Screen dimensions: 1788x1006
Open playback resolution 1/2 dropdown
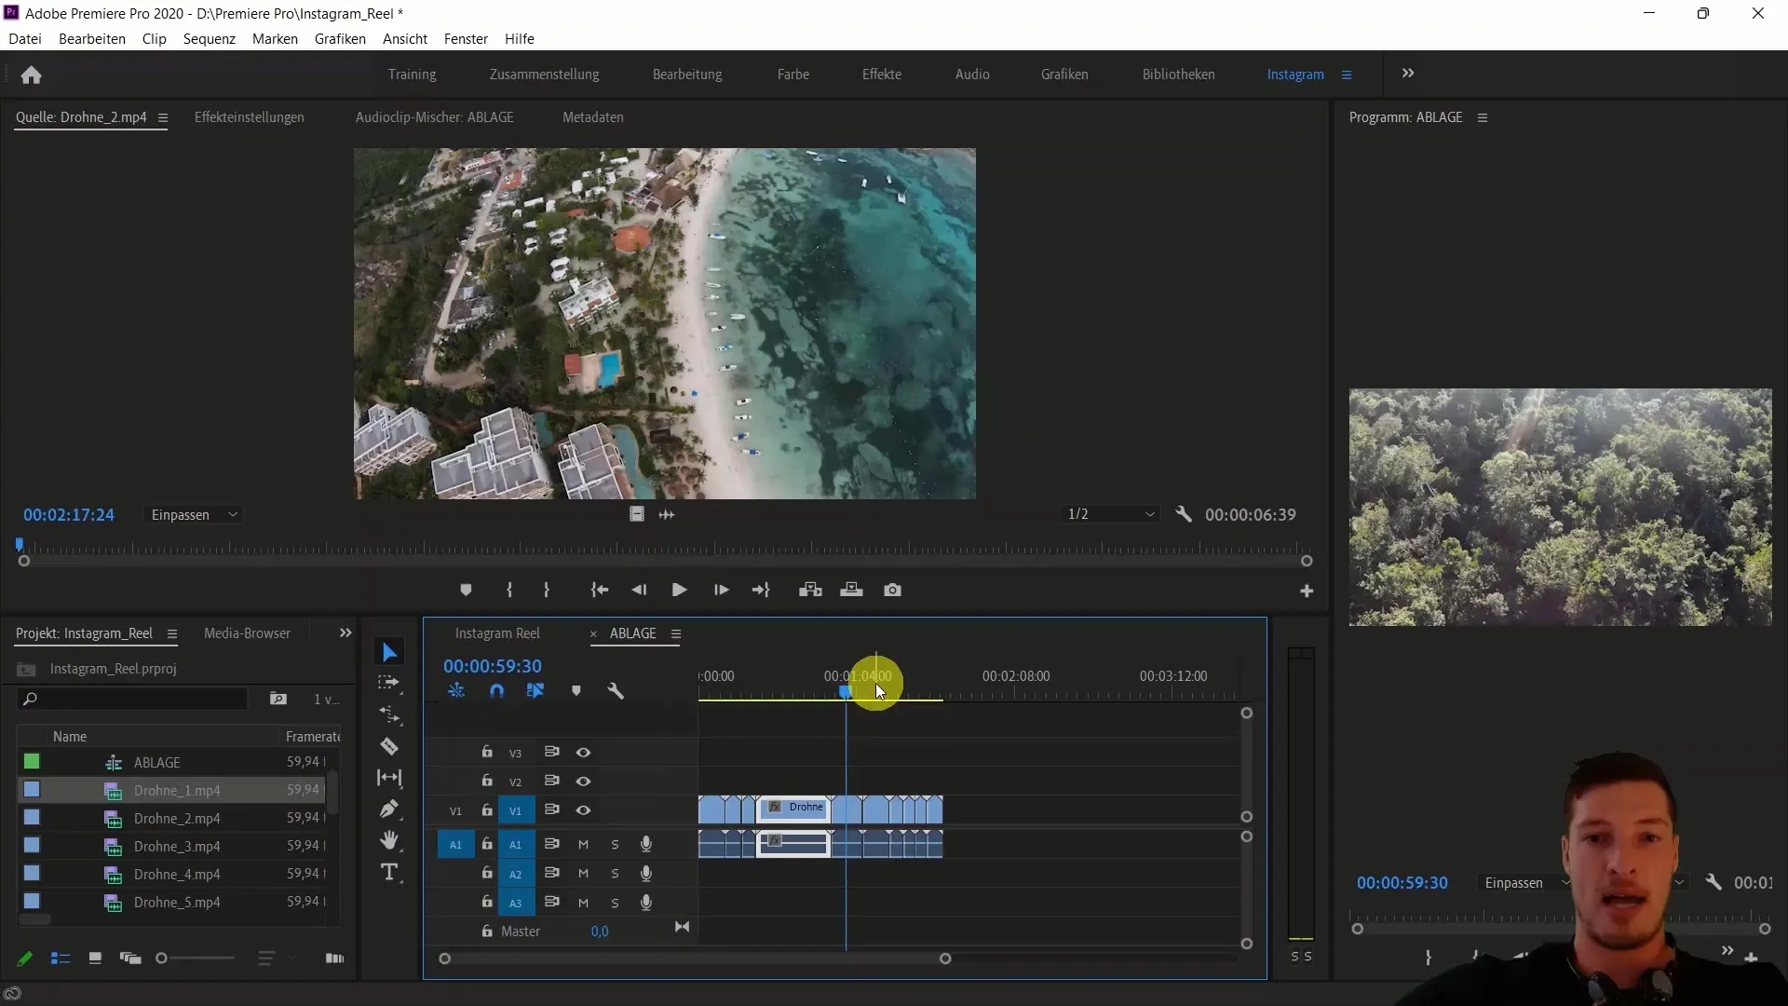coord(1110,514)
